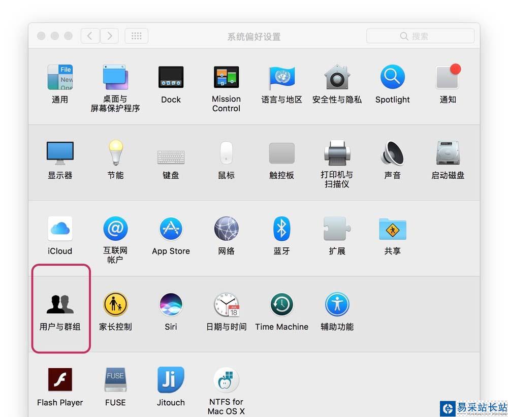This screenshot has width=508, height=417.
Task: Click the zoom window button
Action: coord(69,36)
